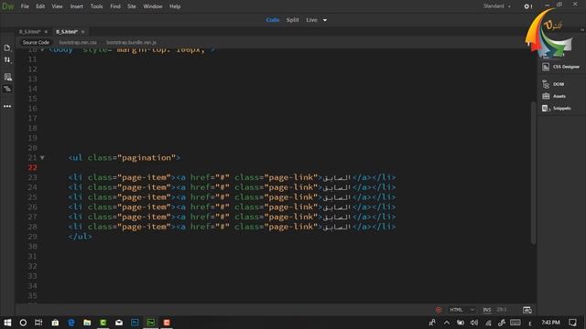Open the Mail app from taskbar

[x=119, y=323]
